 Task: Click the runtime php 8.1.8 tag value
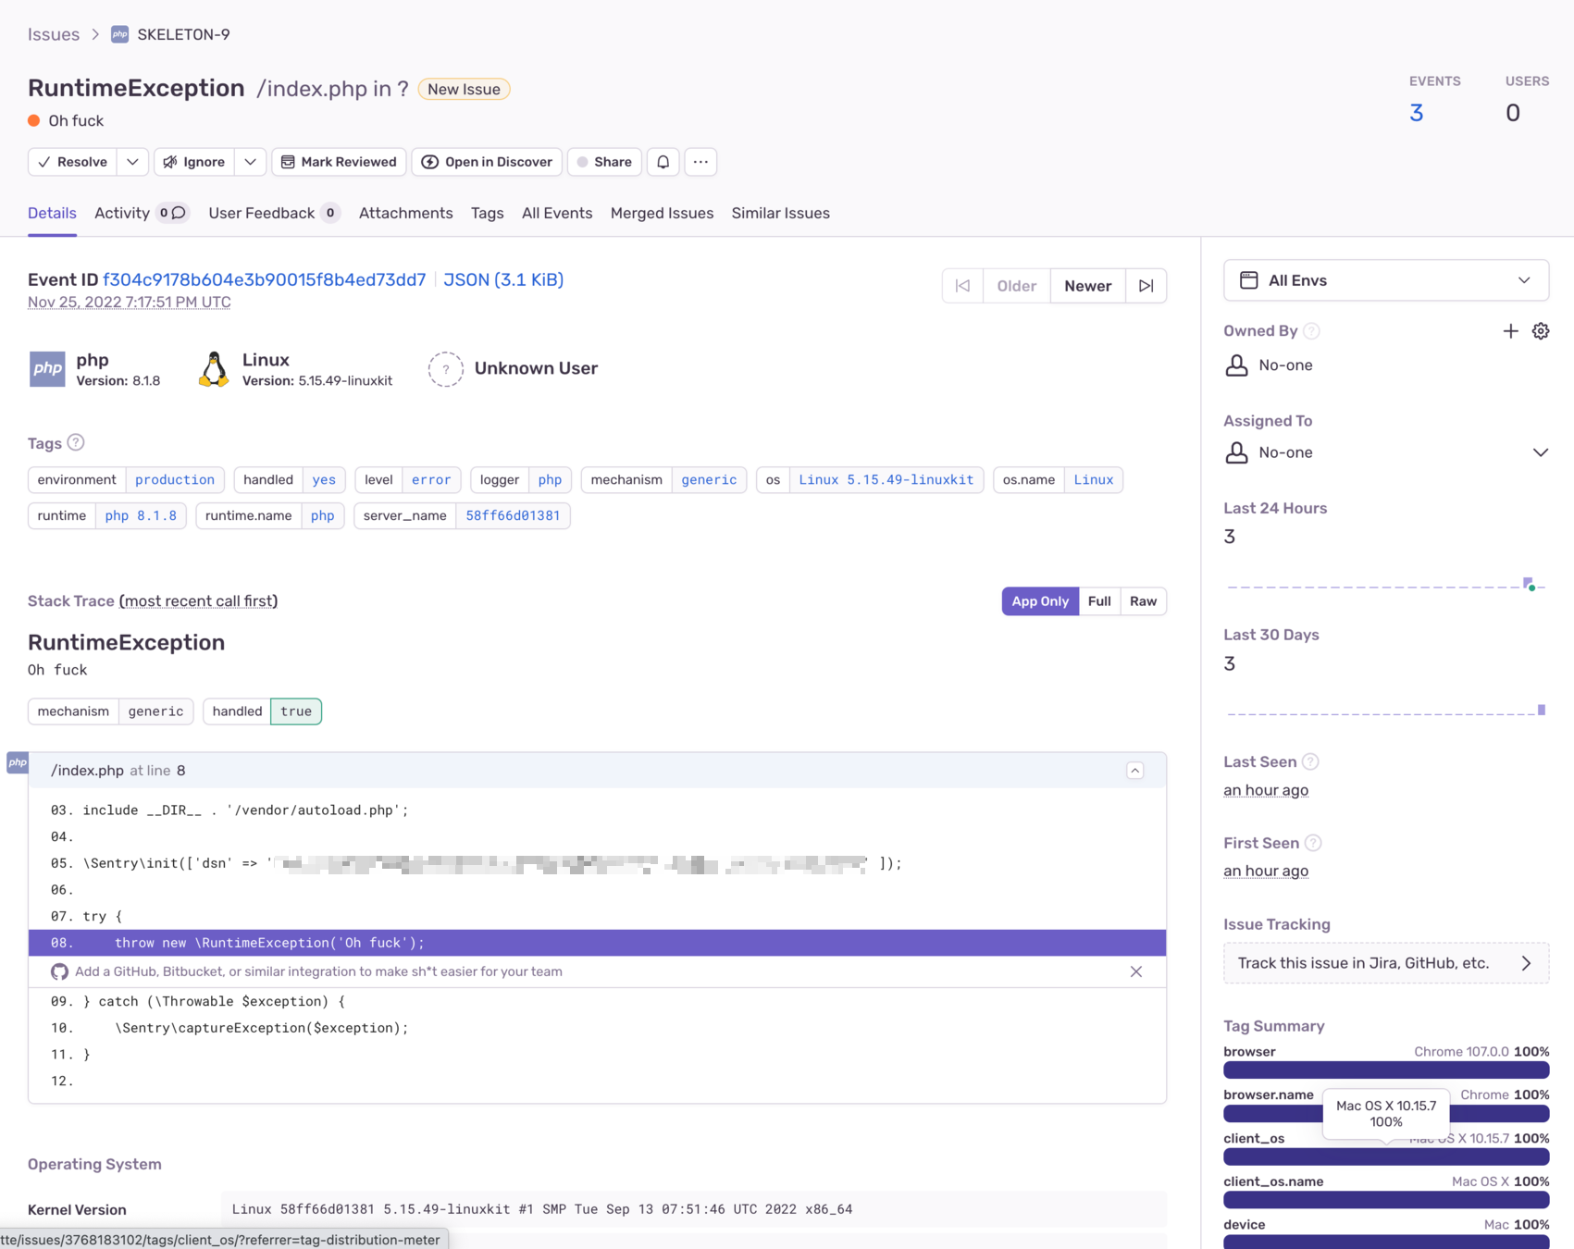point(141,515)
